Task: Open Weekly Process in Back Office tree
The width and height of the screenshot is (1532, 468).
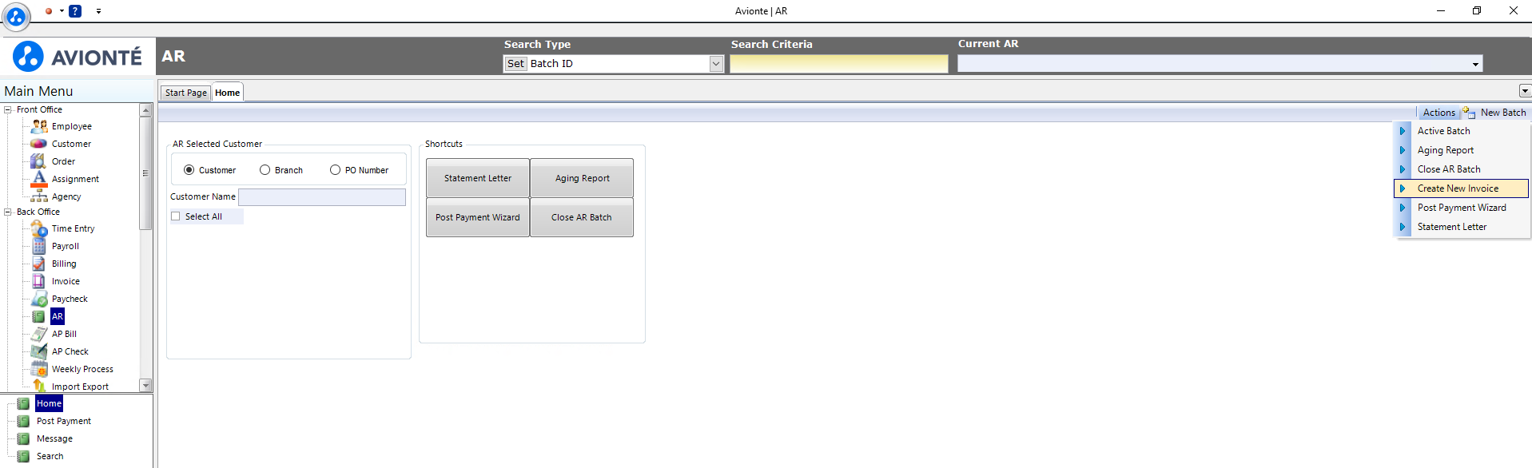Action: (x=82, y=369)
